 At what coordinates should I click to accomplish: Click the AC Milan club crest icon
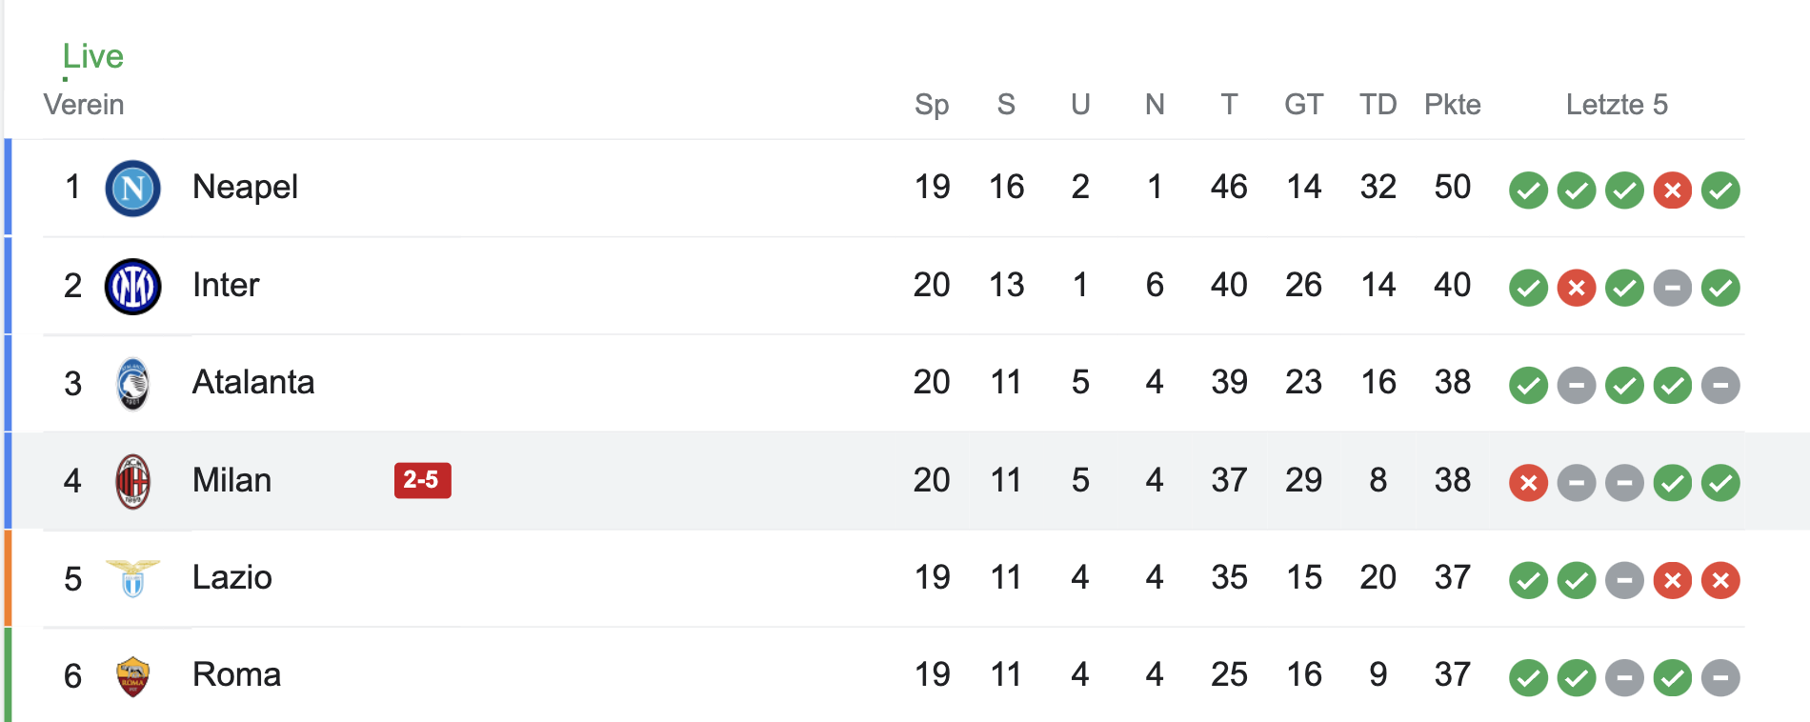[x=132, y=481]
